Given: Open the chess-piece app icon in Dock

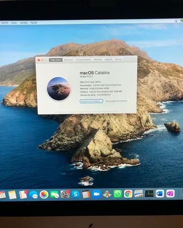Looking at the screenshot, I should point(107,194).
